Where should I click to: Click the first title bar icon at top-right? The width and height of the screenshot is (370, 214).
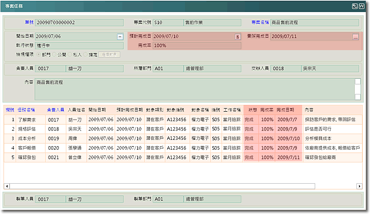click(x=355, y=5)
